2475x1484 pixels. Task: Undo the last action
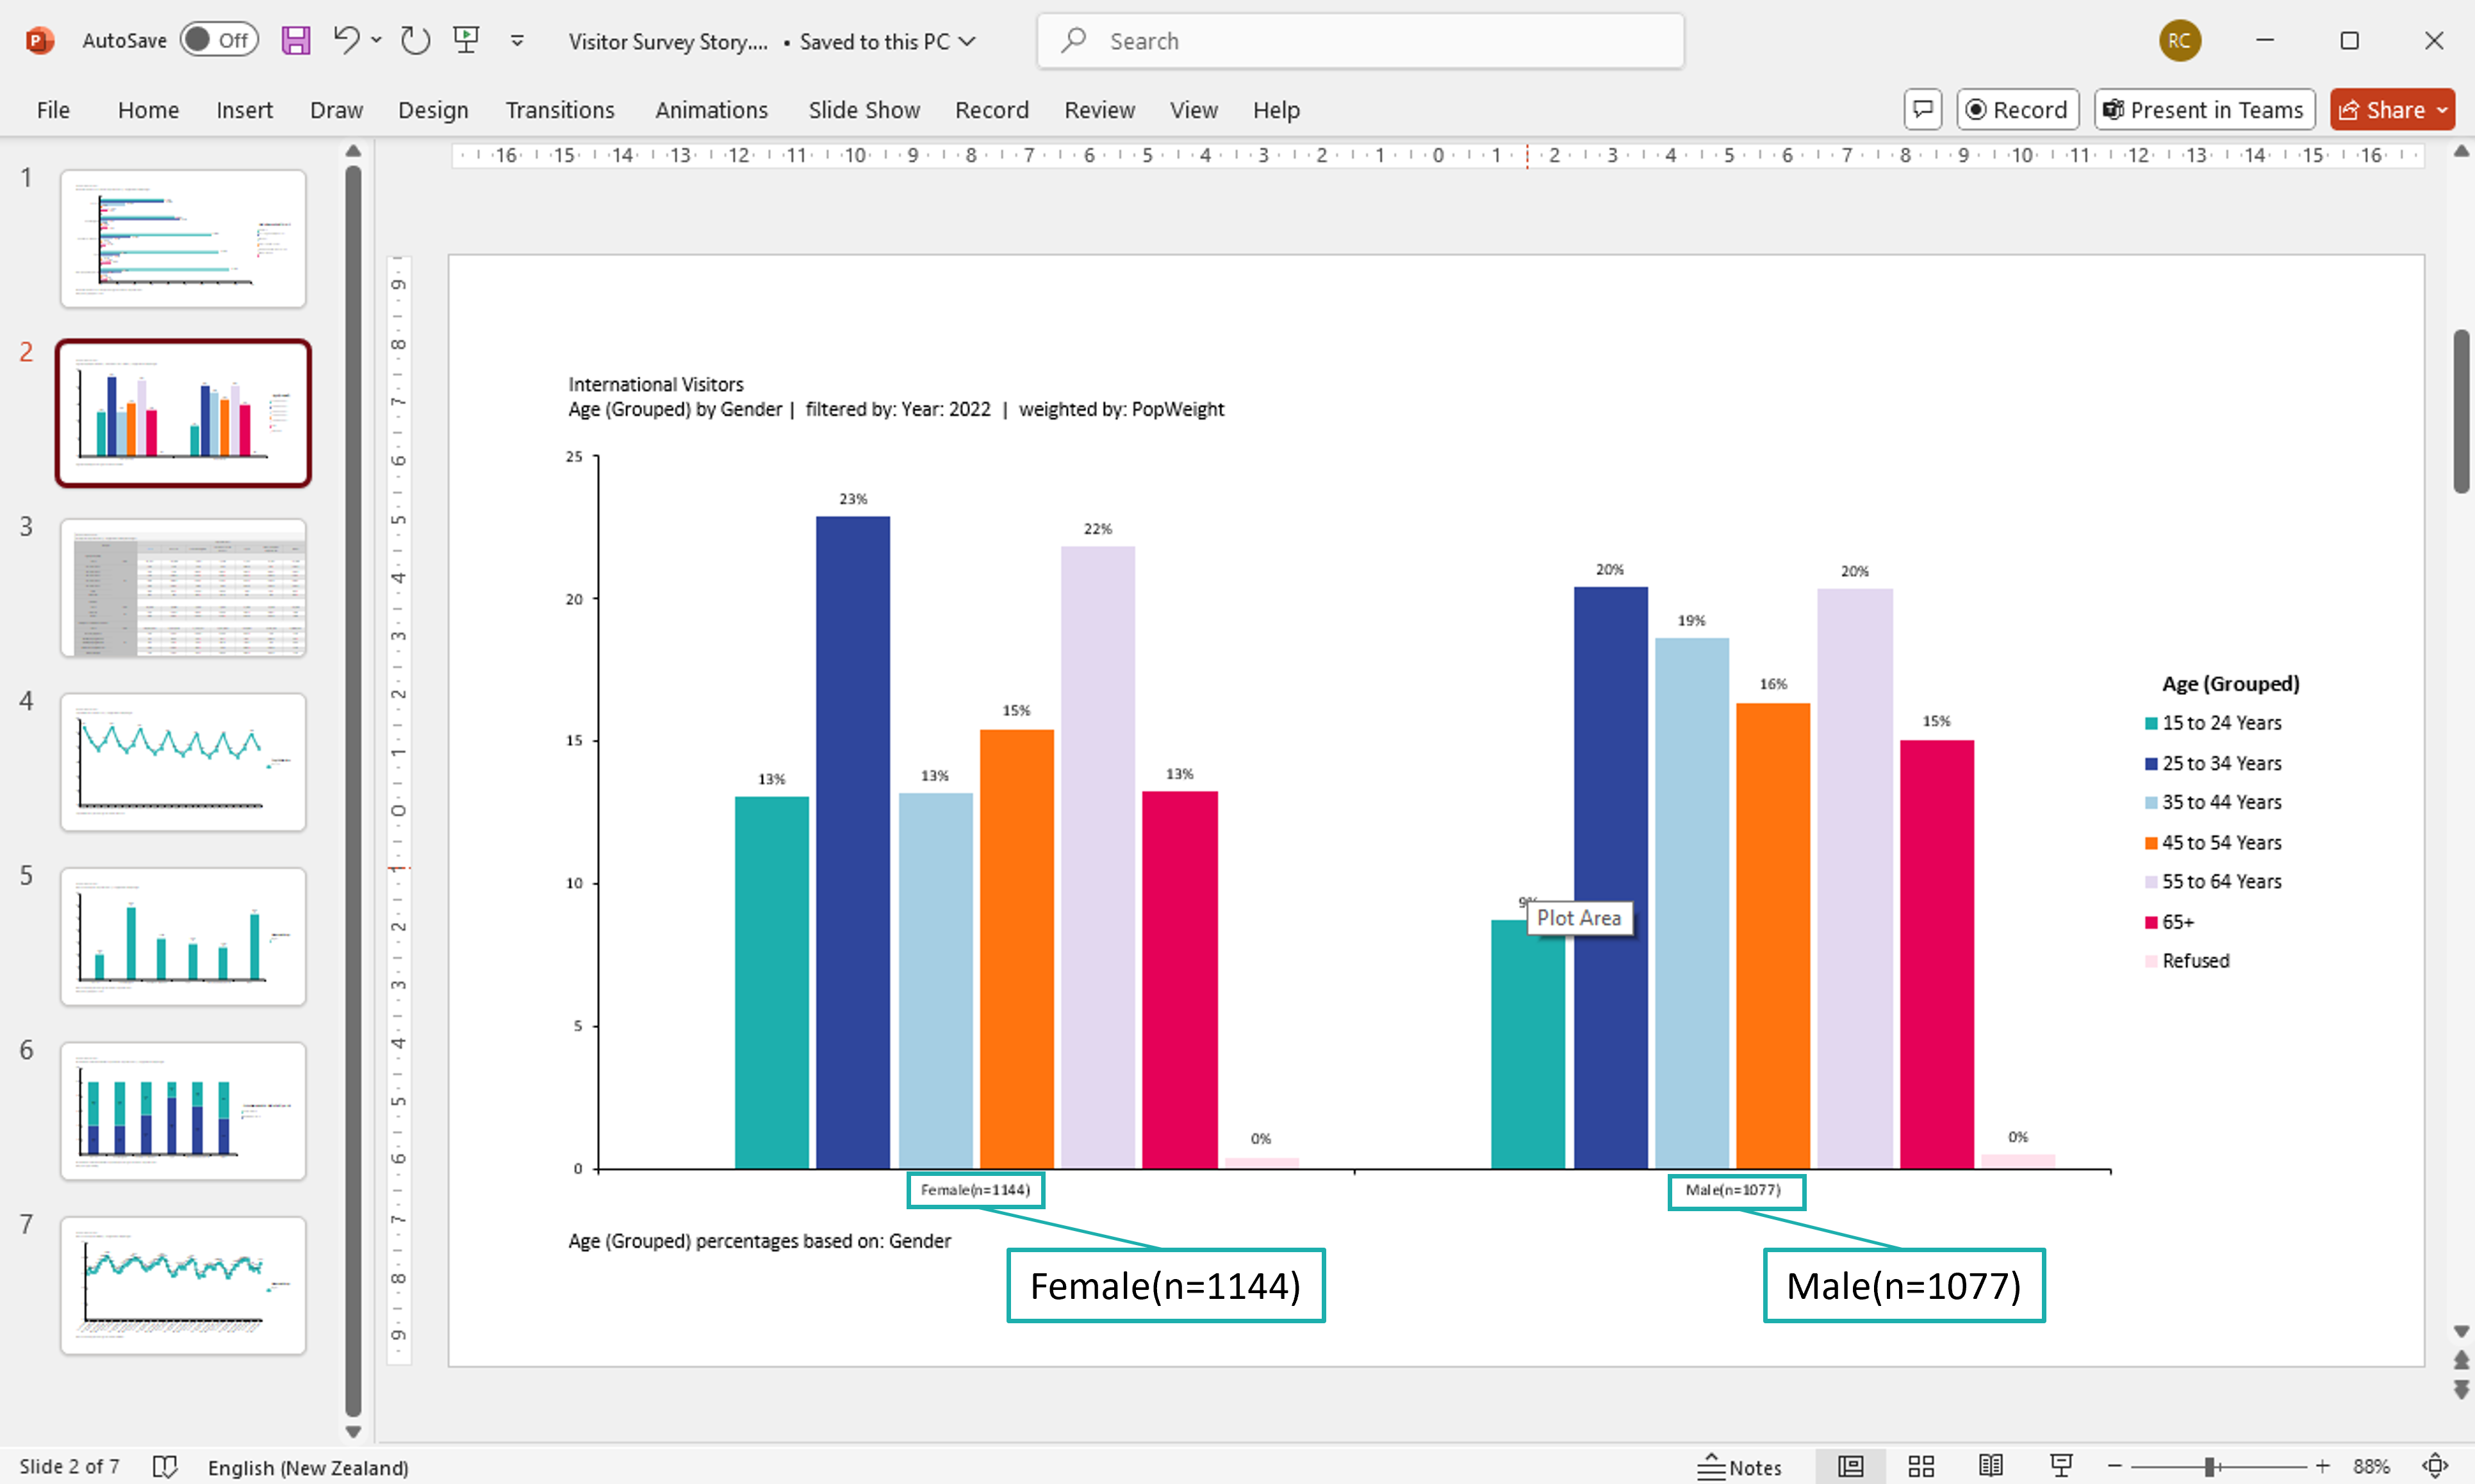pos(345,41)
